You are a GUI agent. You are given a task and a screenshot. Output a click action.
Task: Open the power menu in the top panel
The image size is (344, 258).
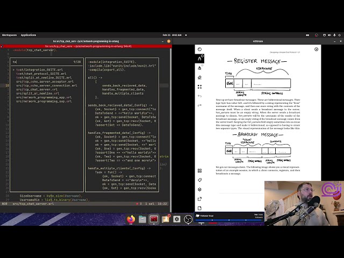[340, 35]
